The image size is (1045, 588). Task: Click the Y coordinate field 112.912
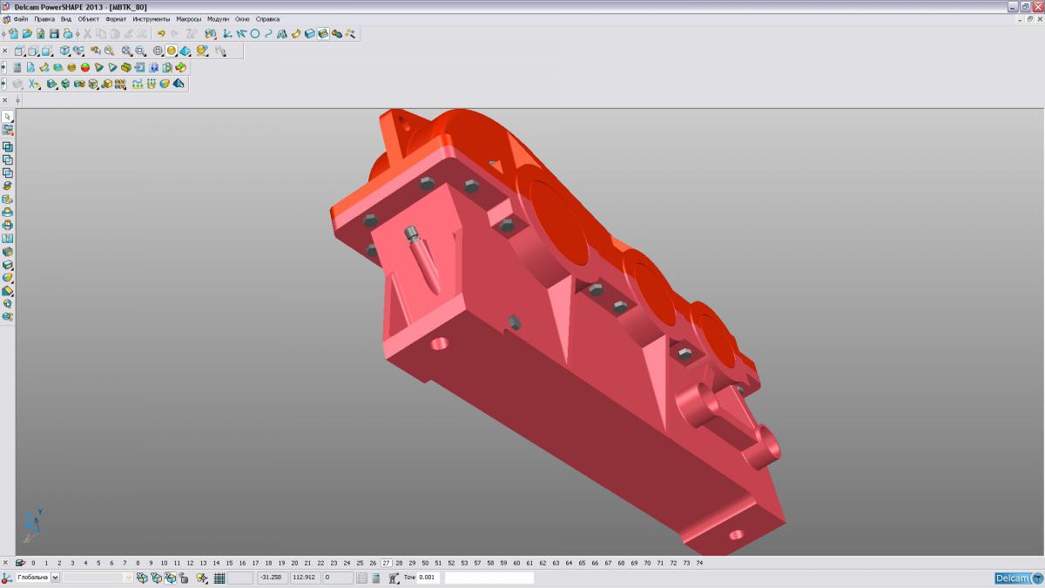(305, 577)
